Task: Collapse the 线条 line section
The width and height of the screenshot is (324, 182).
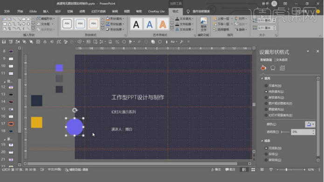Action: (266, 141)
